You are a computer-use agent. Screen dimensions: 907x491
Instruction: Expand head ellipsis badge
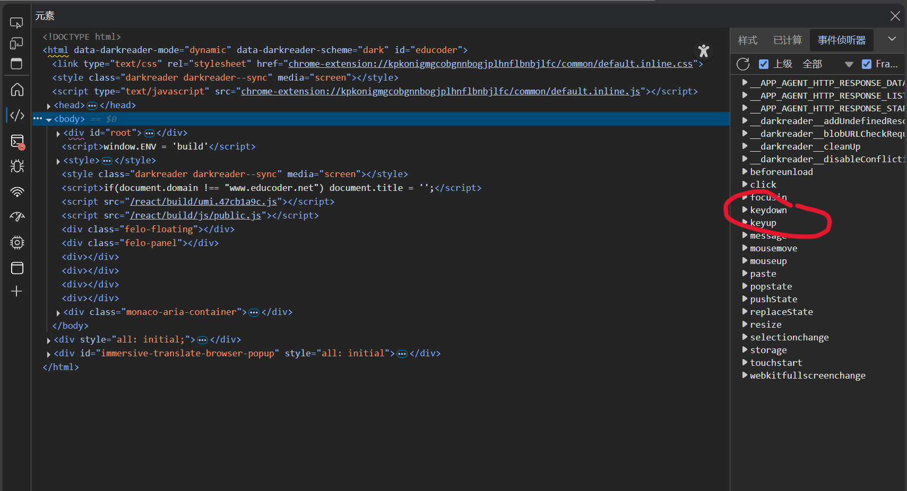click(x=92, y=106)
